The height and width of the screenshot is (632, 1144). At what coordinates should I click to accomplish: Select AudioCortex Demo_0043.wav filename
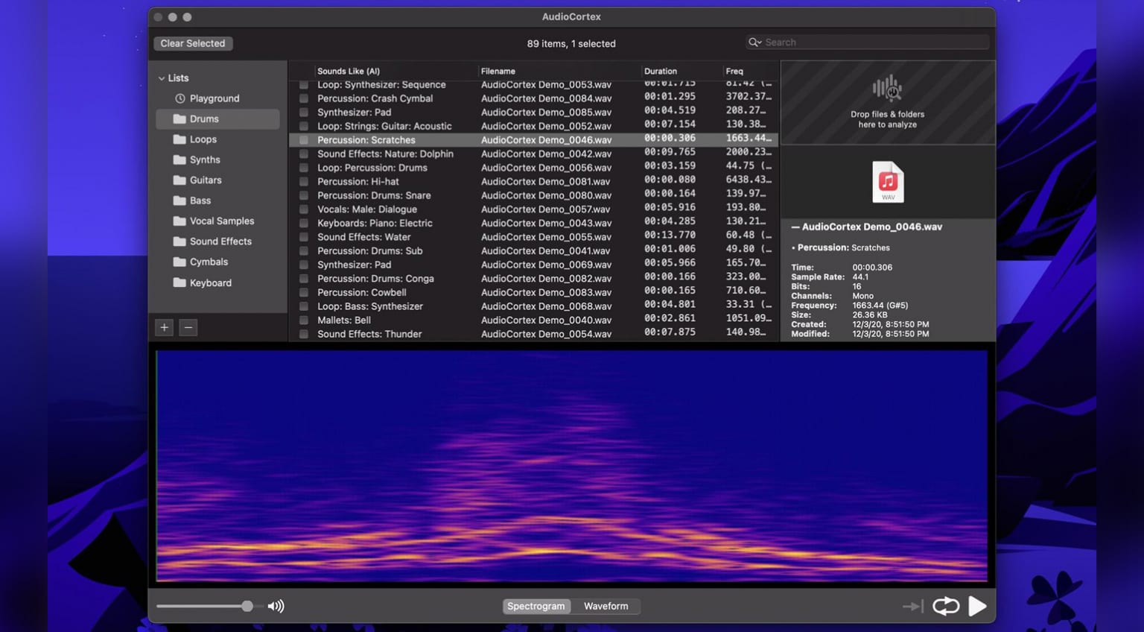point(546,223)
